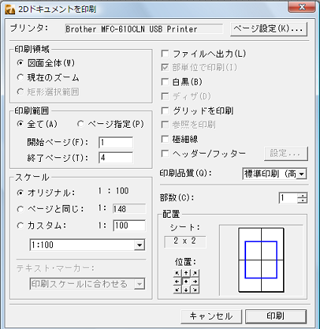
Task: Click the app icon in title bar
Action: 11,9
